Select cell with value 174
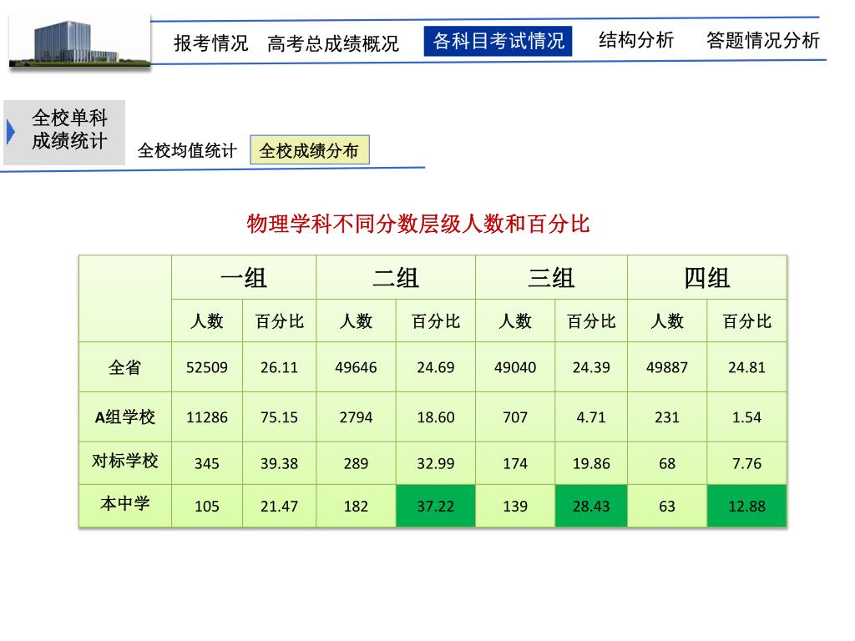 tap(515, 463)
